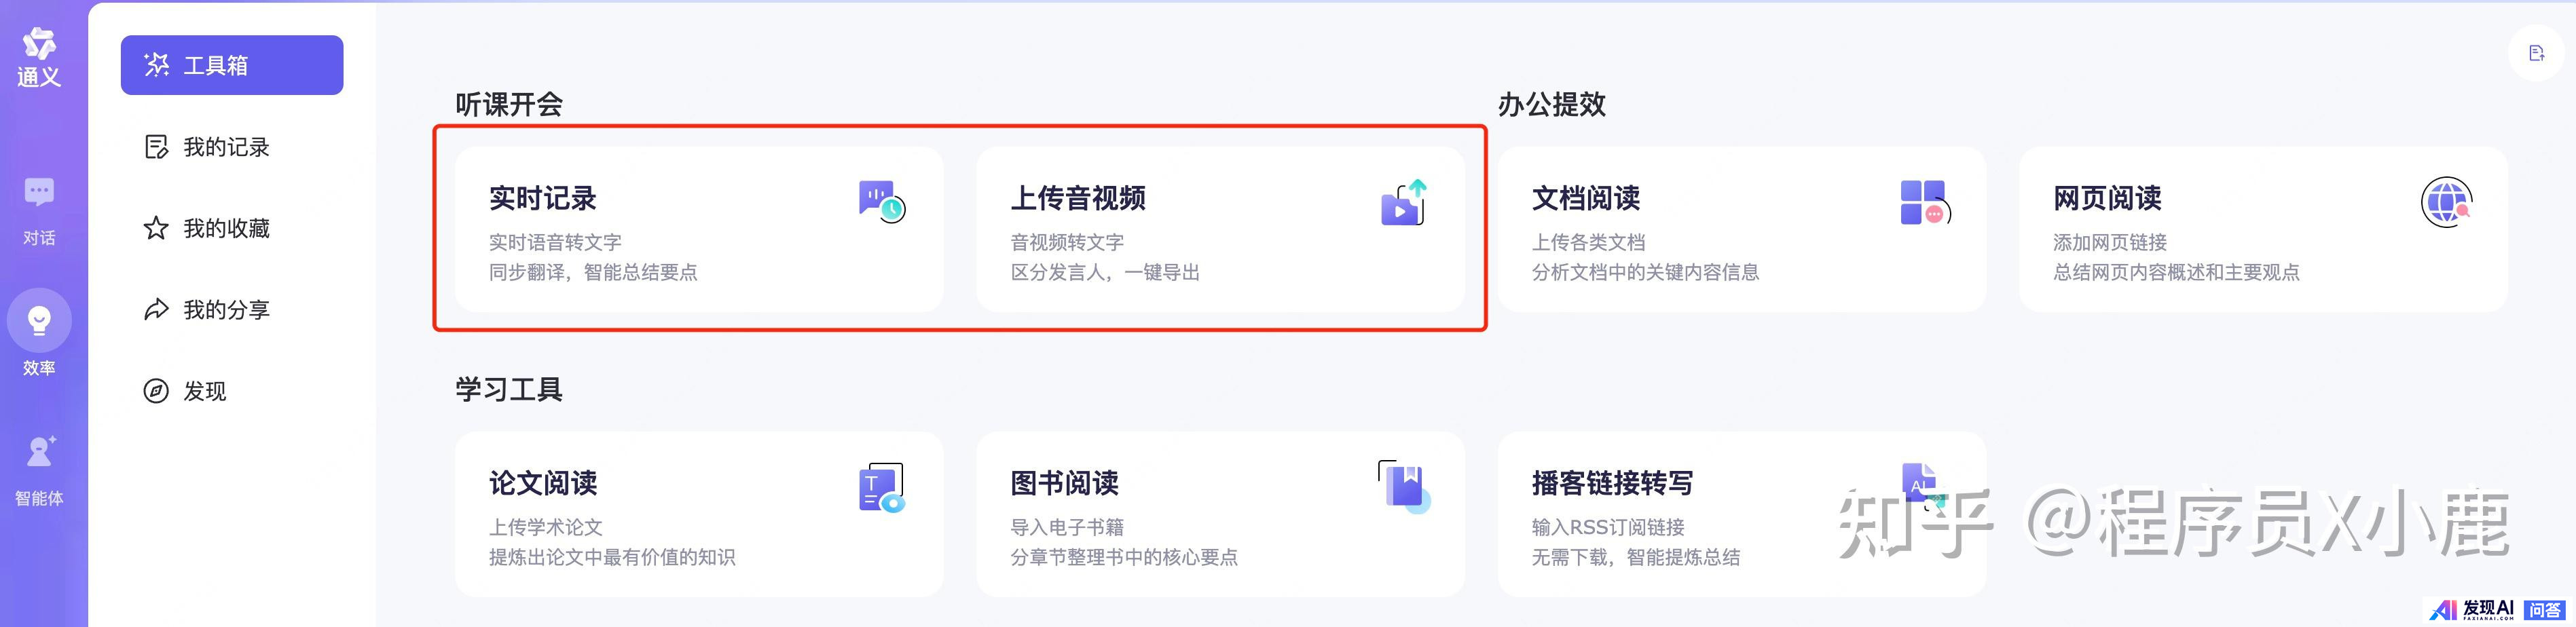2576x627 pixels.
Task: Click the 上传音视频 upload video icon
Action: [x=1403, y=203]
